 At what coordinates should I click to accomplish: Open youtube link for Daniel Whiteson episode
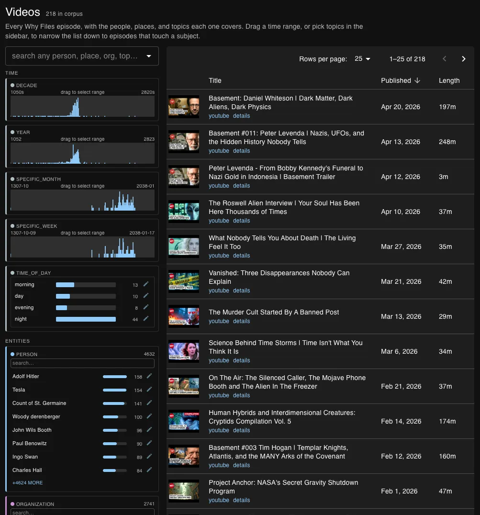pyautogui.click(x=219, y=116)
